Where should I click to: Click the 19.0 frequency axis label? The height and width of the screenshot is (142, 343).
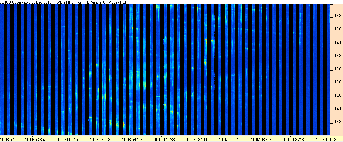click(338, 69)
